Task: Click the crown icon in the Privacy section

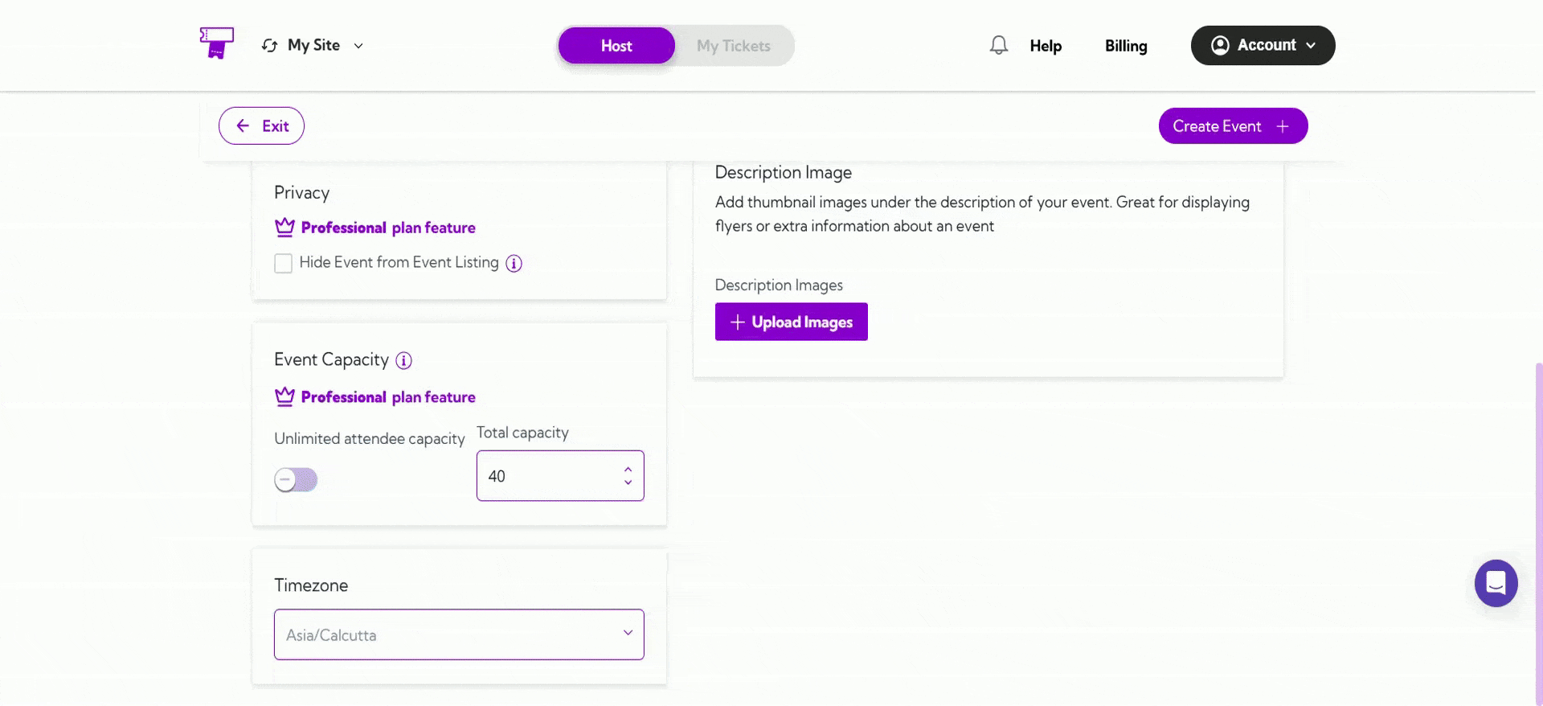Action: [284, 228]
